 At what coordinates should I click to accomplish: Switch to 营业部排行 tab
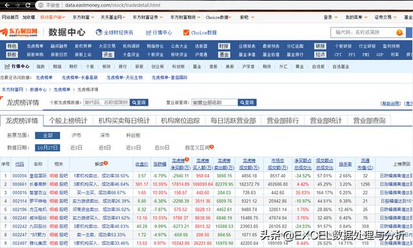283,120
